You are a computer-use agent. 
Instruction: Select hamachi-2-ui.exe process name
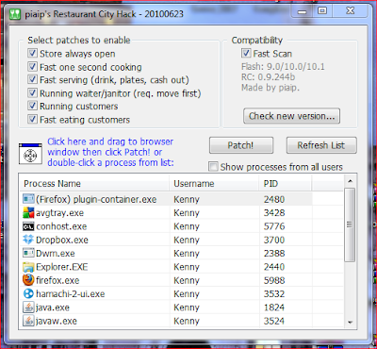click(71, 293)
